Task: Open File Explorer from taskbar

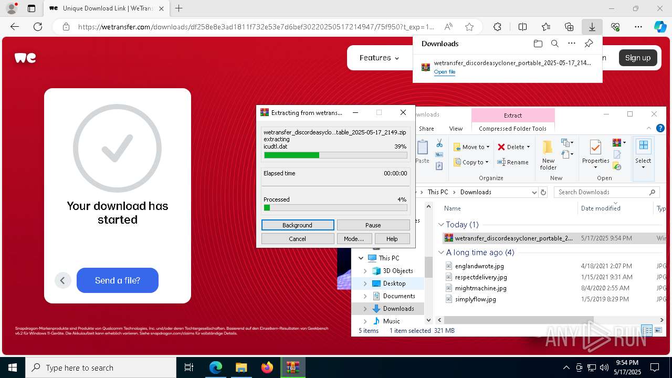Action: (x=241, y=367)
